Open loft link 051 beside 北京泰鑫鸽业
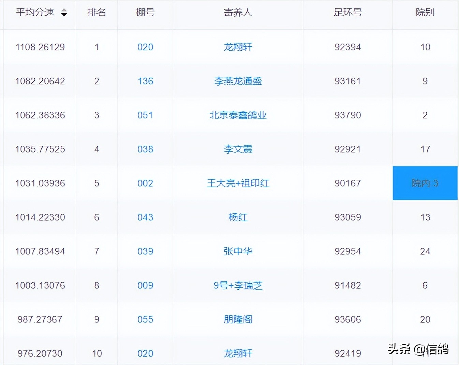This screenshot has width=459, height=365. tap(145, 115)
